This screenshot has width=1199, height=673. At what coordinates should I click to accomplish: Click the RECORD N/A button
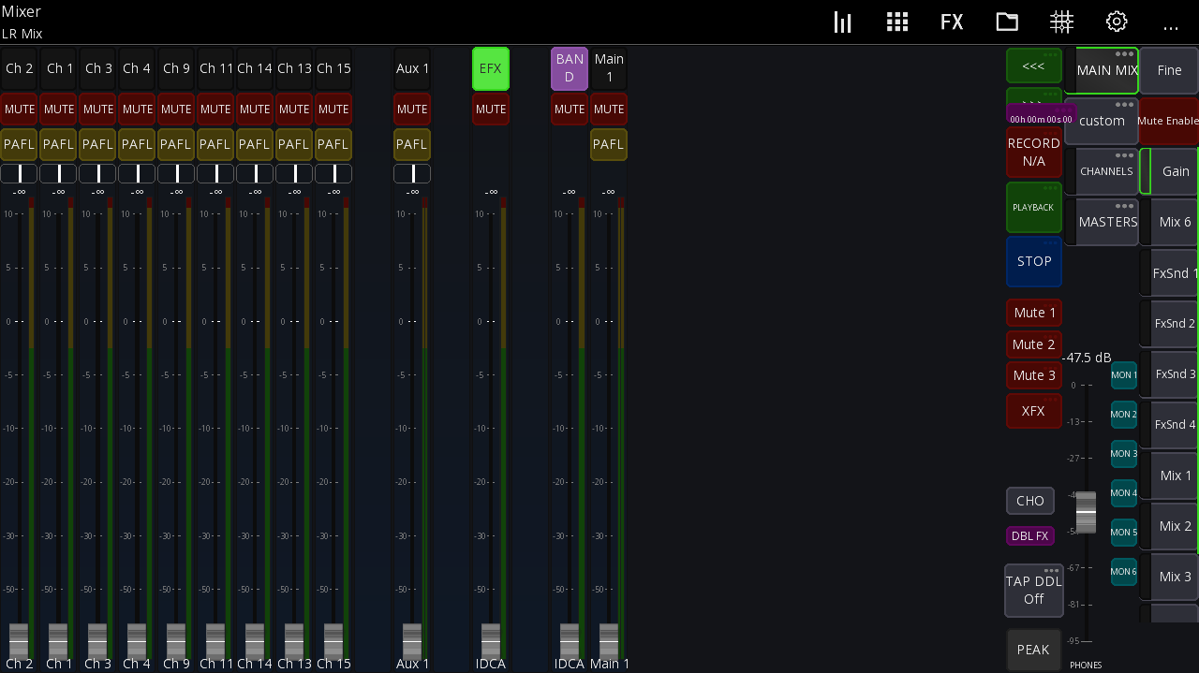[x=1034, y=152]
